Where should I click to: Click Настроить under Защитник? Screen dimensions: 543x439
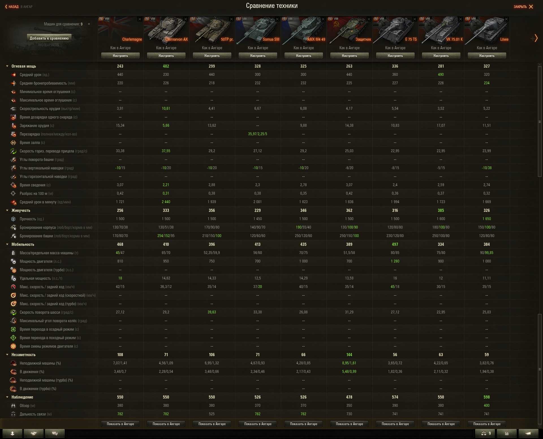[349, 56]
